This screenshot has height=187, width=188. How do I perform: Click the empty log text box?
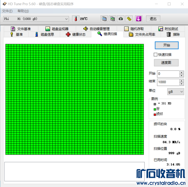point(74,172)
